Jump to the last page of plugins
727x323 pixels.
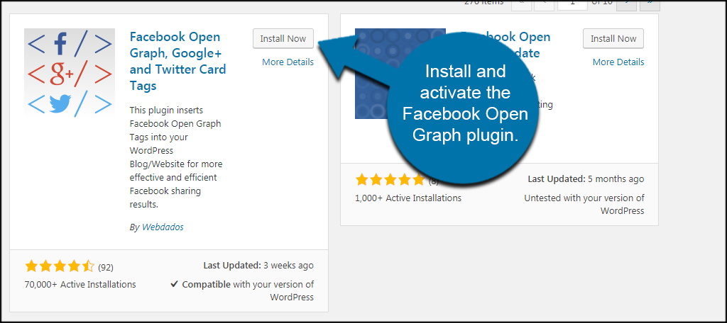(650, 4)
